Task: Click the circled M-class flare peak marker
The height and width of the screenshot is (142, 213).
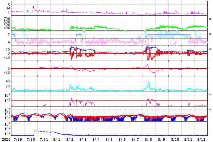Action: [x=33, y=7]
